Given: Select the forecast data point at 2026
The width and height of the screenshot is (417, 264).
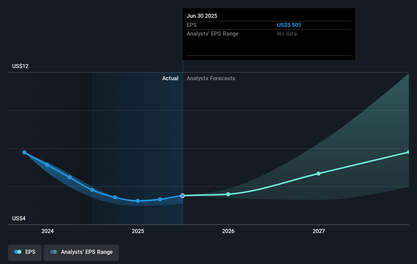Looking at the screenshot, I should tap(228, 194).
